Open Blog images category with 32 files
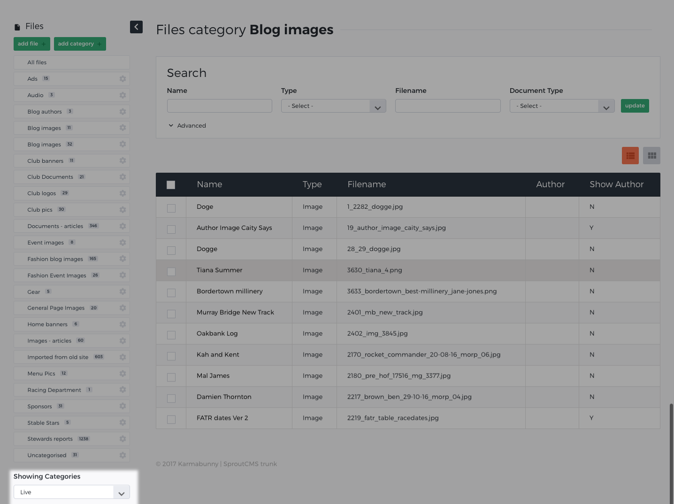The height and width of the screenshot is (504, 674). (72, 145)
